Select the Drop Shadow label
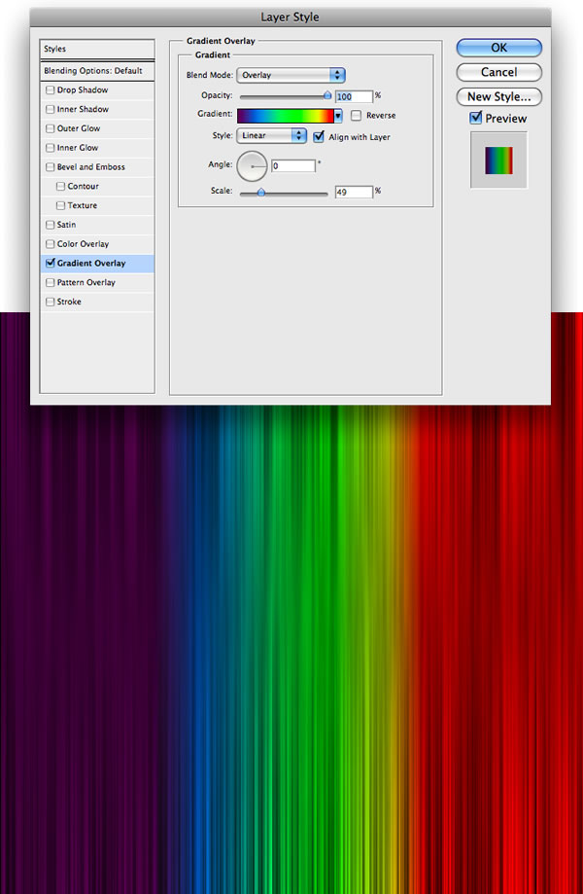Screen dimensions: 583x894 83,90
